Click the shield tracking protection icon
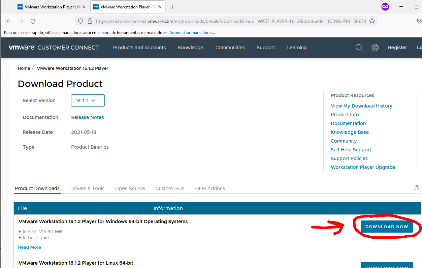This screenshot has height=268, width=422. 80,21
